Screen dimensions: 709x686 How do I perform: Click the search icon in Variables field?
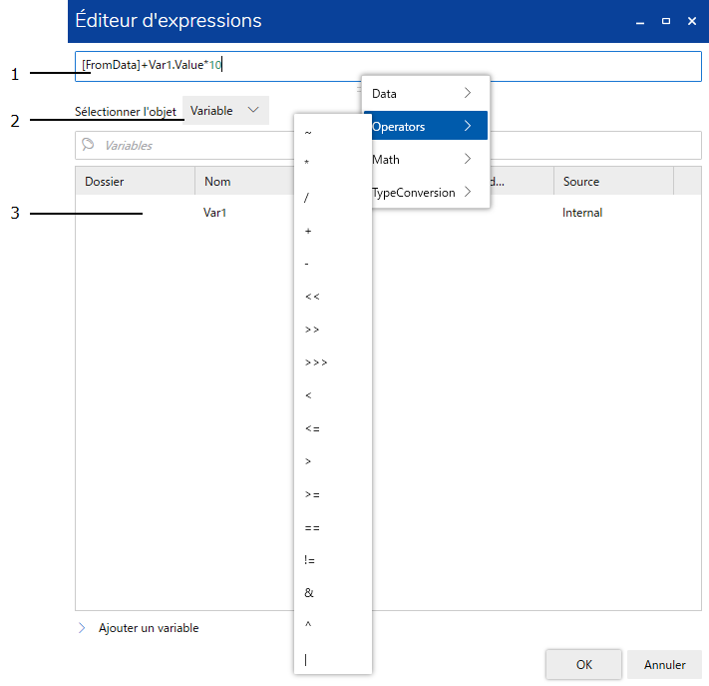click(88, 145)
